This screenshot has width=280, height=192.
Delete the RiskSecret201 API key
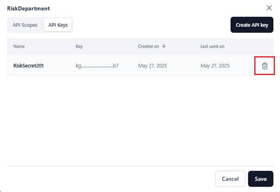(x=265, y=66)
